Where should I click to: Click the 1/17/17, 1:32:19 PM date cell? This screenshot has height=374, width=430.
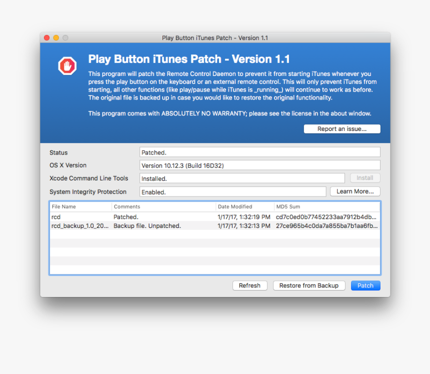pyautogui.click(x=244, y=217)
